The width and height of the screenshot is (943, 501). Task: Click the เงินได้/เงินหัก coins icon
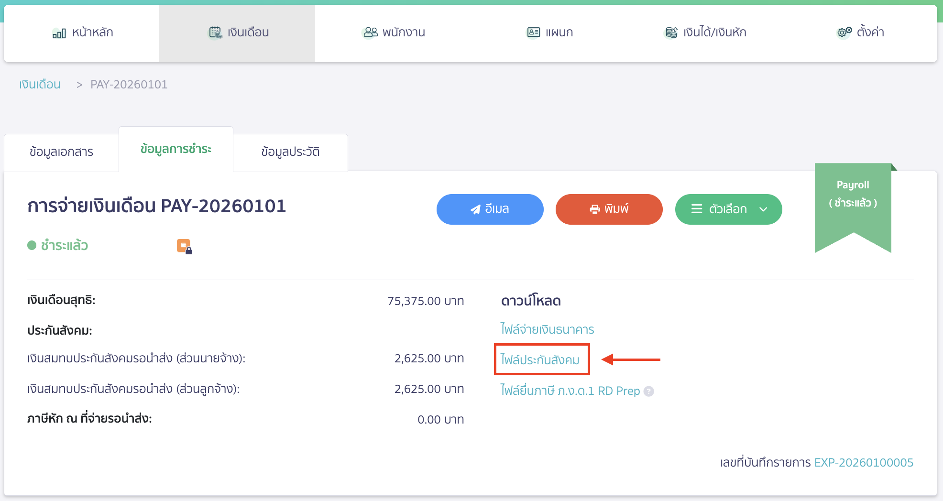coord(671,32)
